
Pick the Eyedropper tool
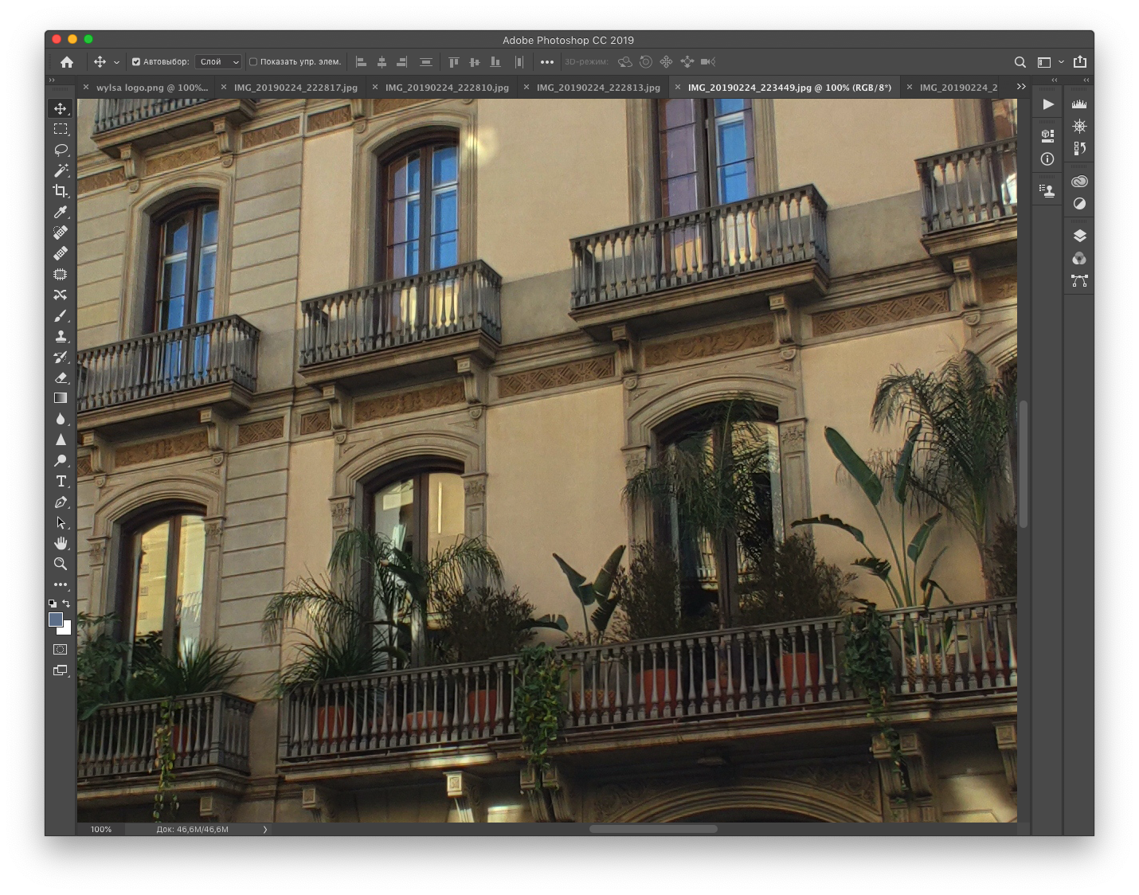coord(61,212)
